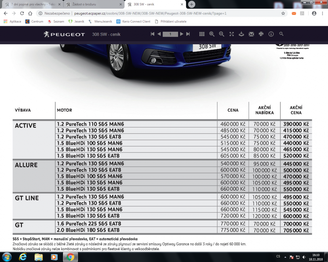Open the Centrum bookmark

tap(34, 22)
